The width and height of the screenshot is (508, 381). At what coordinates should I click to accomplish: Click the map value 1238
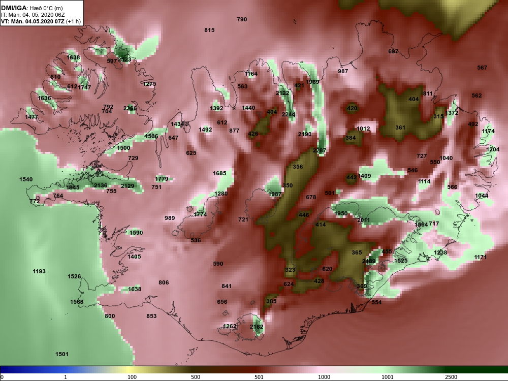click(440, 252)
